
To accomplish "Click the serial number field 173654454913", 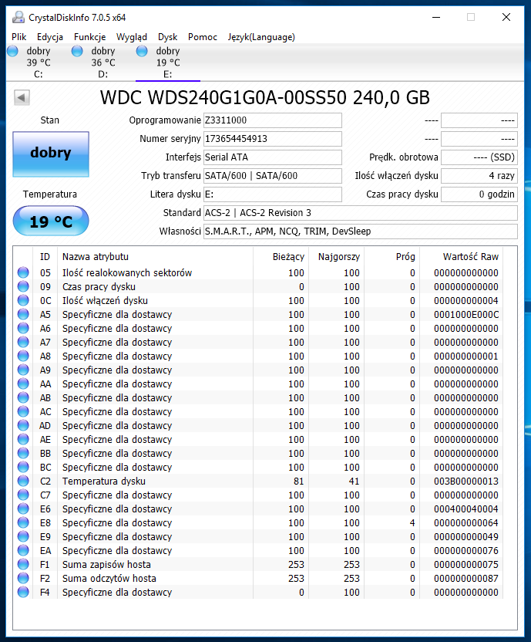I will 273,139.
